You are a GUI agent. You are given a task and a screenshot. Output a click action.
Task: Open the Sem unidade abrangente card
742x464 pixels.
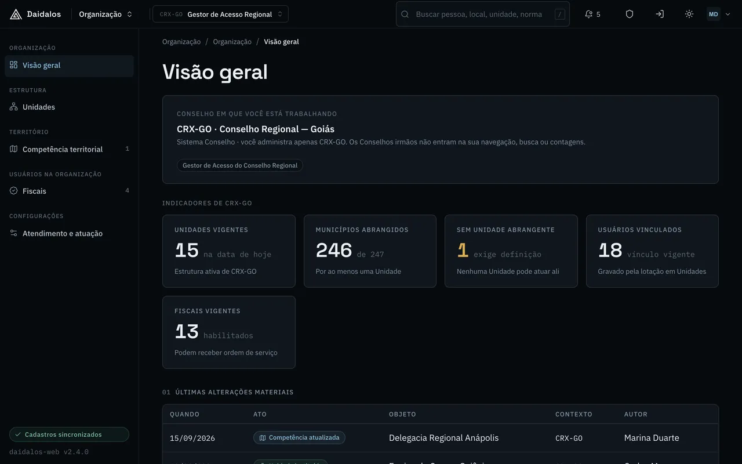(x=511, y=251)
